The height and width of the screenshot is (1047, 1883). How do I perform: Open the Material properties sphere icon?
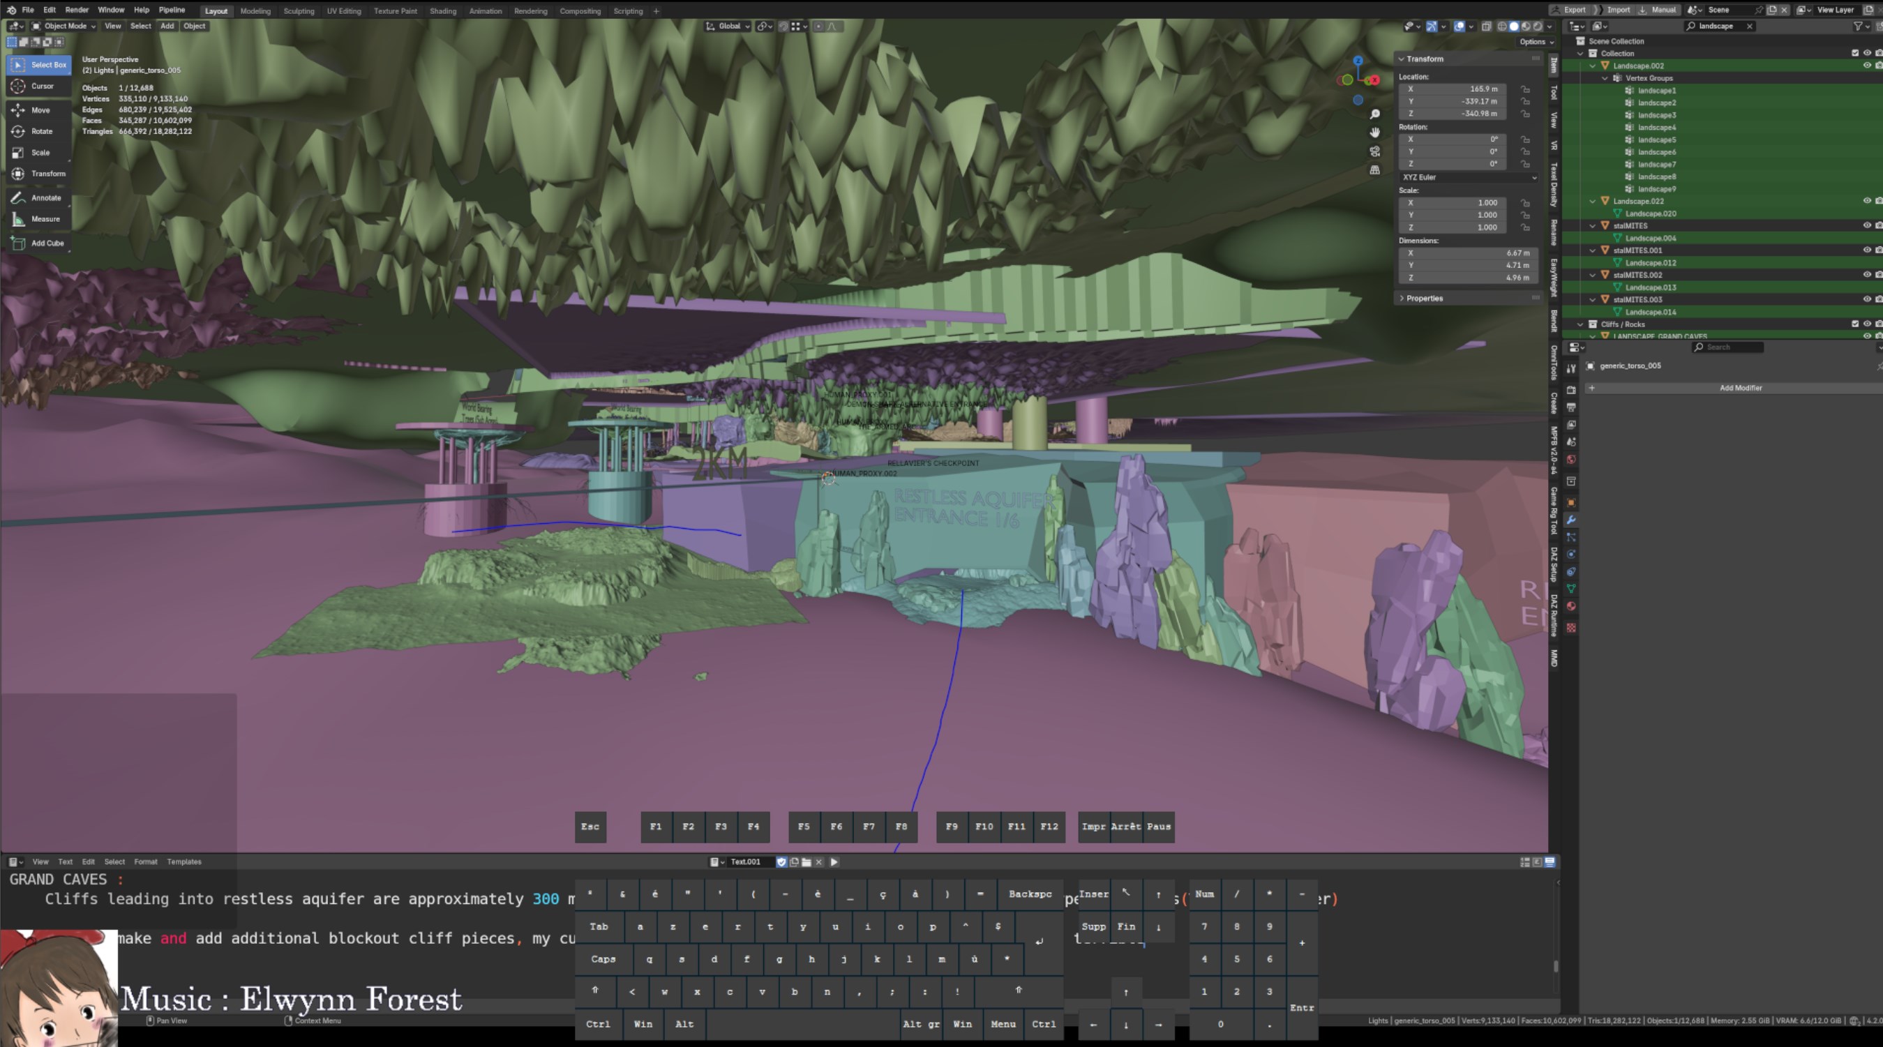tap(1571, 606)
